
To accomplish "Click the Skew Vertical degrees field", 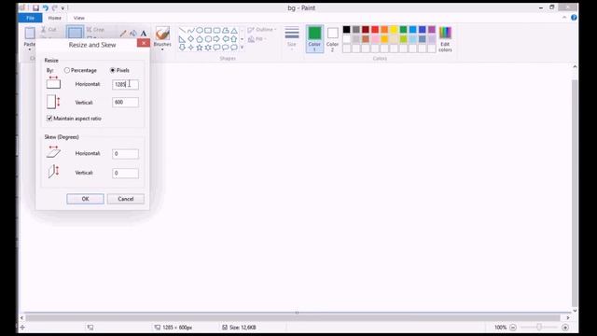I will 125,173.
